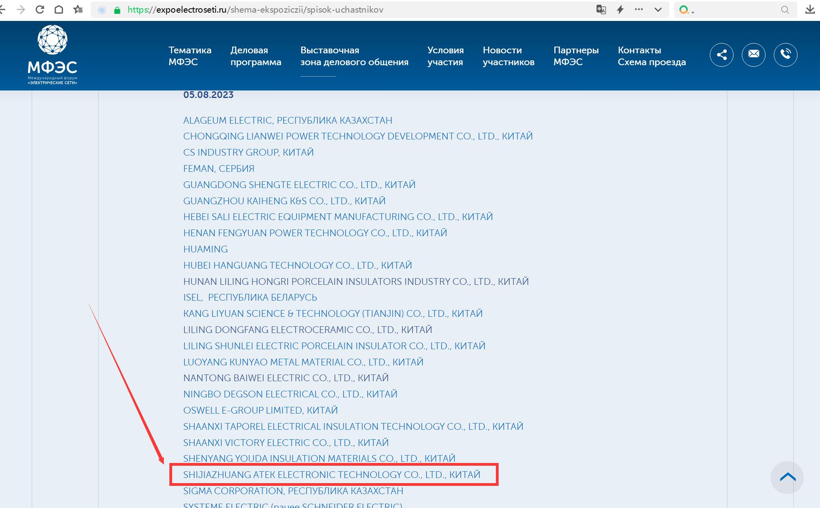Open FEMAN, СЕРБИЯ link
This screenshot has height=508, width=820.
tap(219, 169)
